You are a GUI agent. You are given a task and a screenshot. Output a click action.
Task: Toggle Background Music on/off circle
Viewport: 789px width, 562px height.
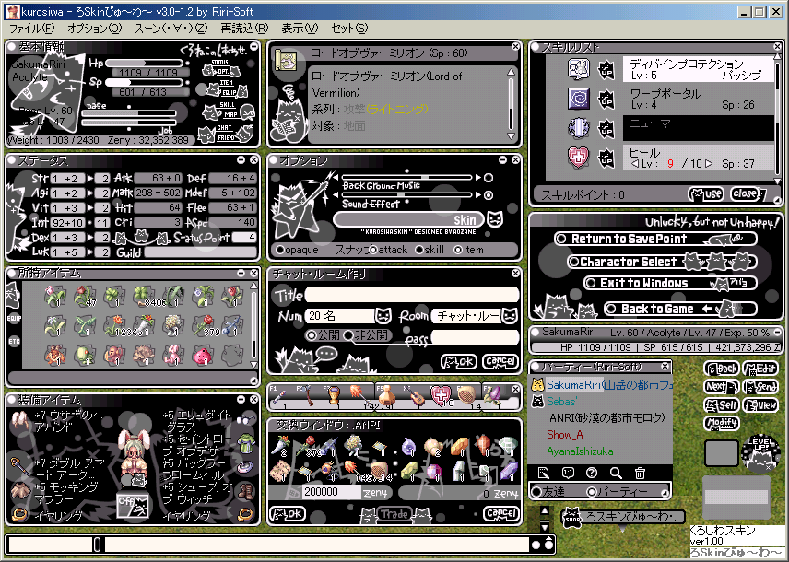pyautogui.click(x=489, y=178)
